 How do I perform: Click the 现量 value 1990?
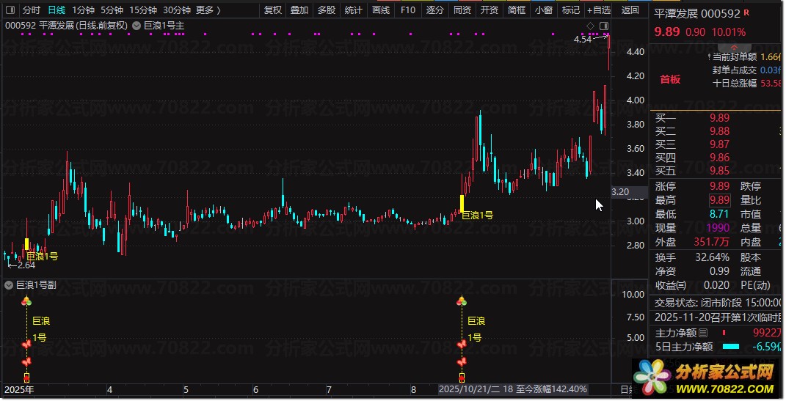718,228
